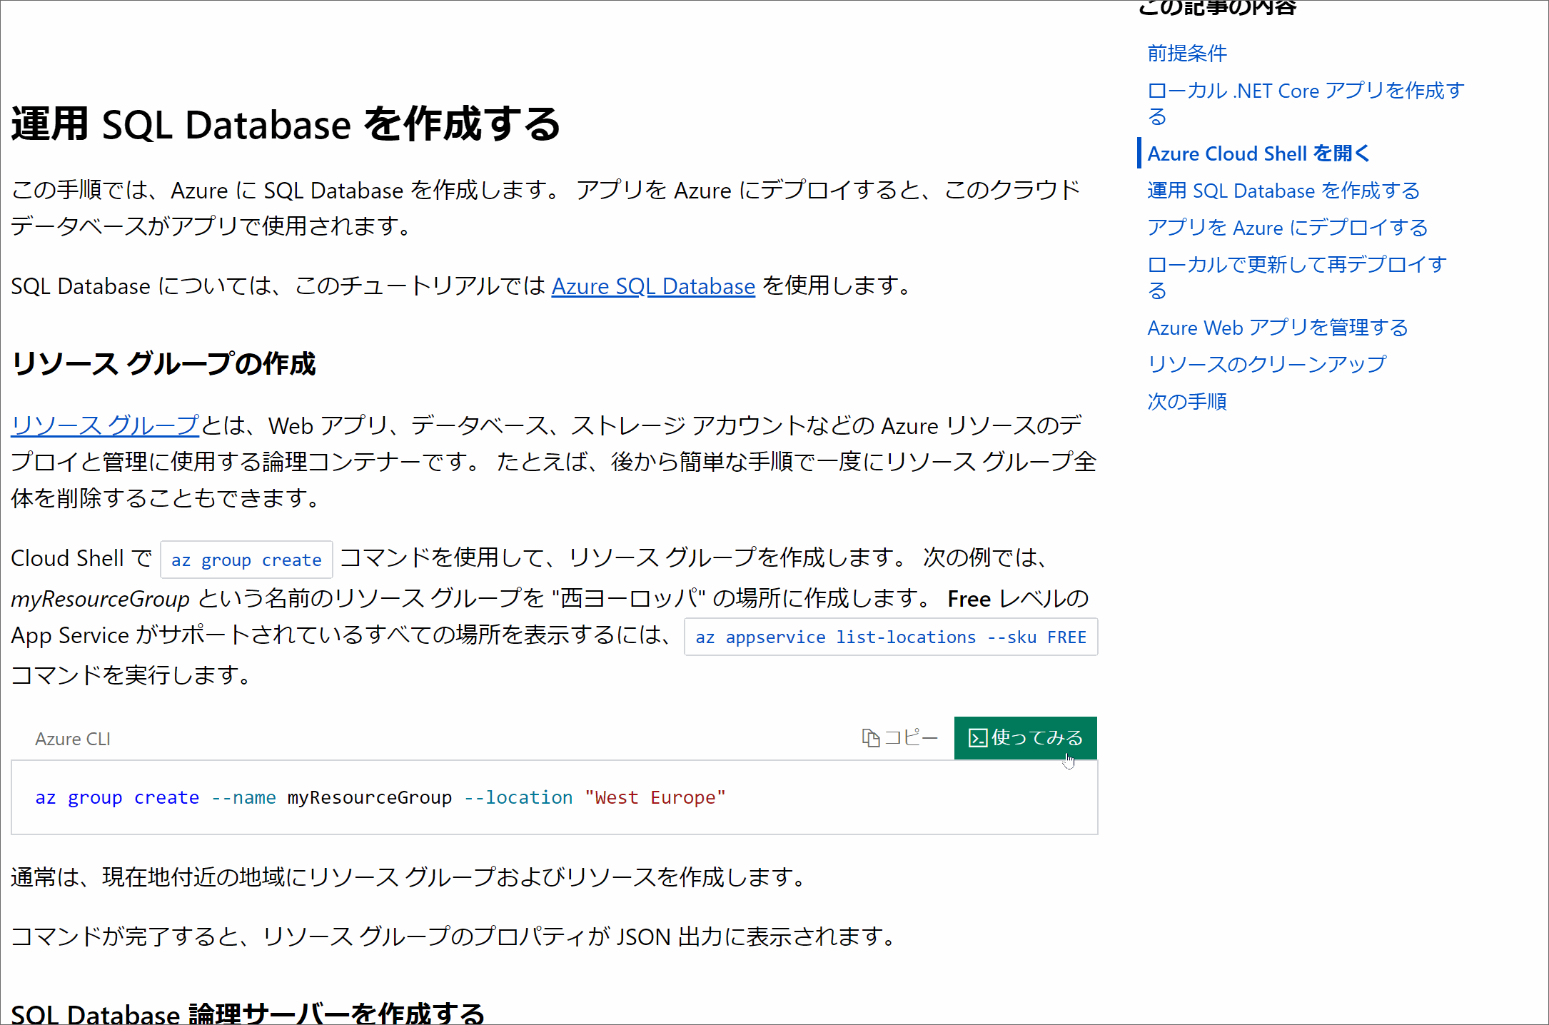Click the bold word Free in the paragraph

click(x=969, y=599)
